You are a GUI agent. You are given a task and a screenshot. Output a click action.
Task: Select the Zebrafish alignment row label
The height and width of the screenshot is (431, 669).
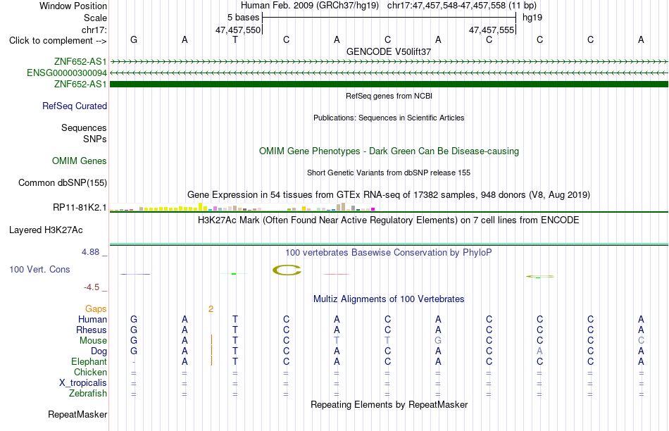88,393
